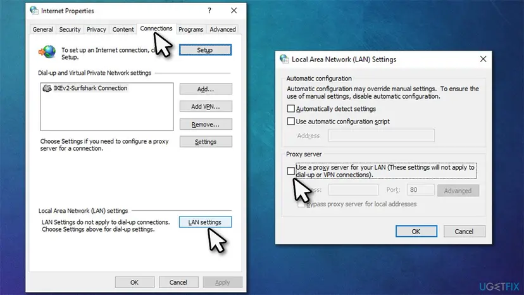Click the Local Area Network (LAN) settings heading
This screenshot has height=295, width=524.
coord(83,211)
